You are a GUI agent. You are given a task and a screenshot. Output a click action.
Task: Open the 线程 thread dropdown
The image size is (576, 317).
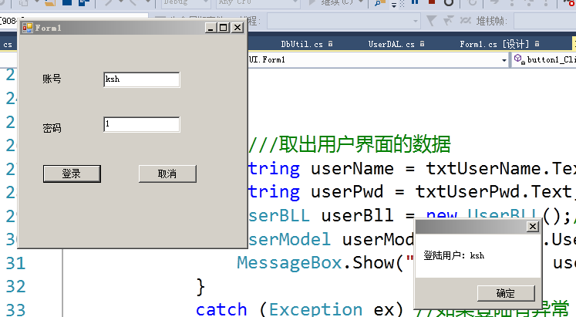coord(416,21)
